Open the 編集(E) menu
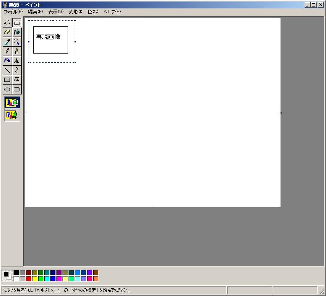This screenshot has width=326, height=296. tap(35, 12)
